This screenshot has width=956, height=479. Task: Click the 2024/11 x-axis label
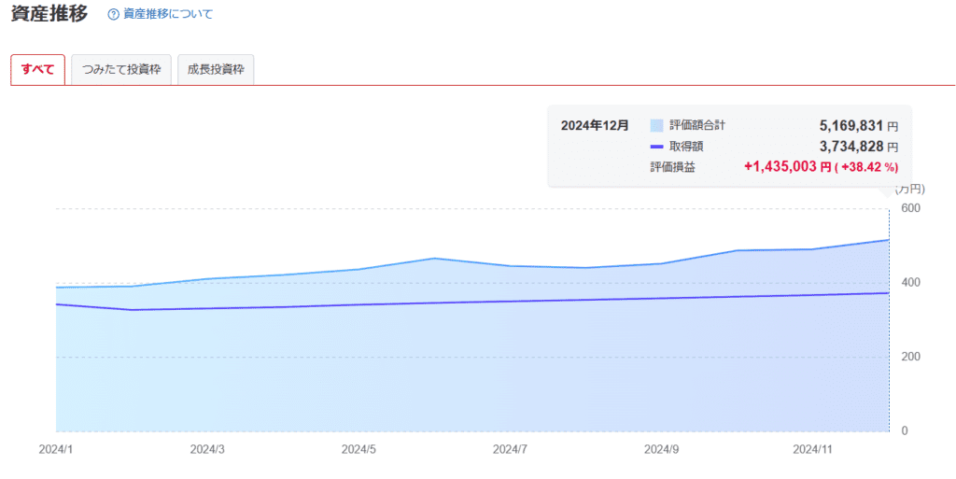813,450
